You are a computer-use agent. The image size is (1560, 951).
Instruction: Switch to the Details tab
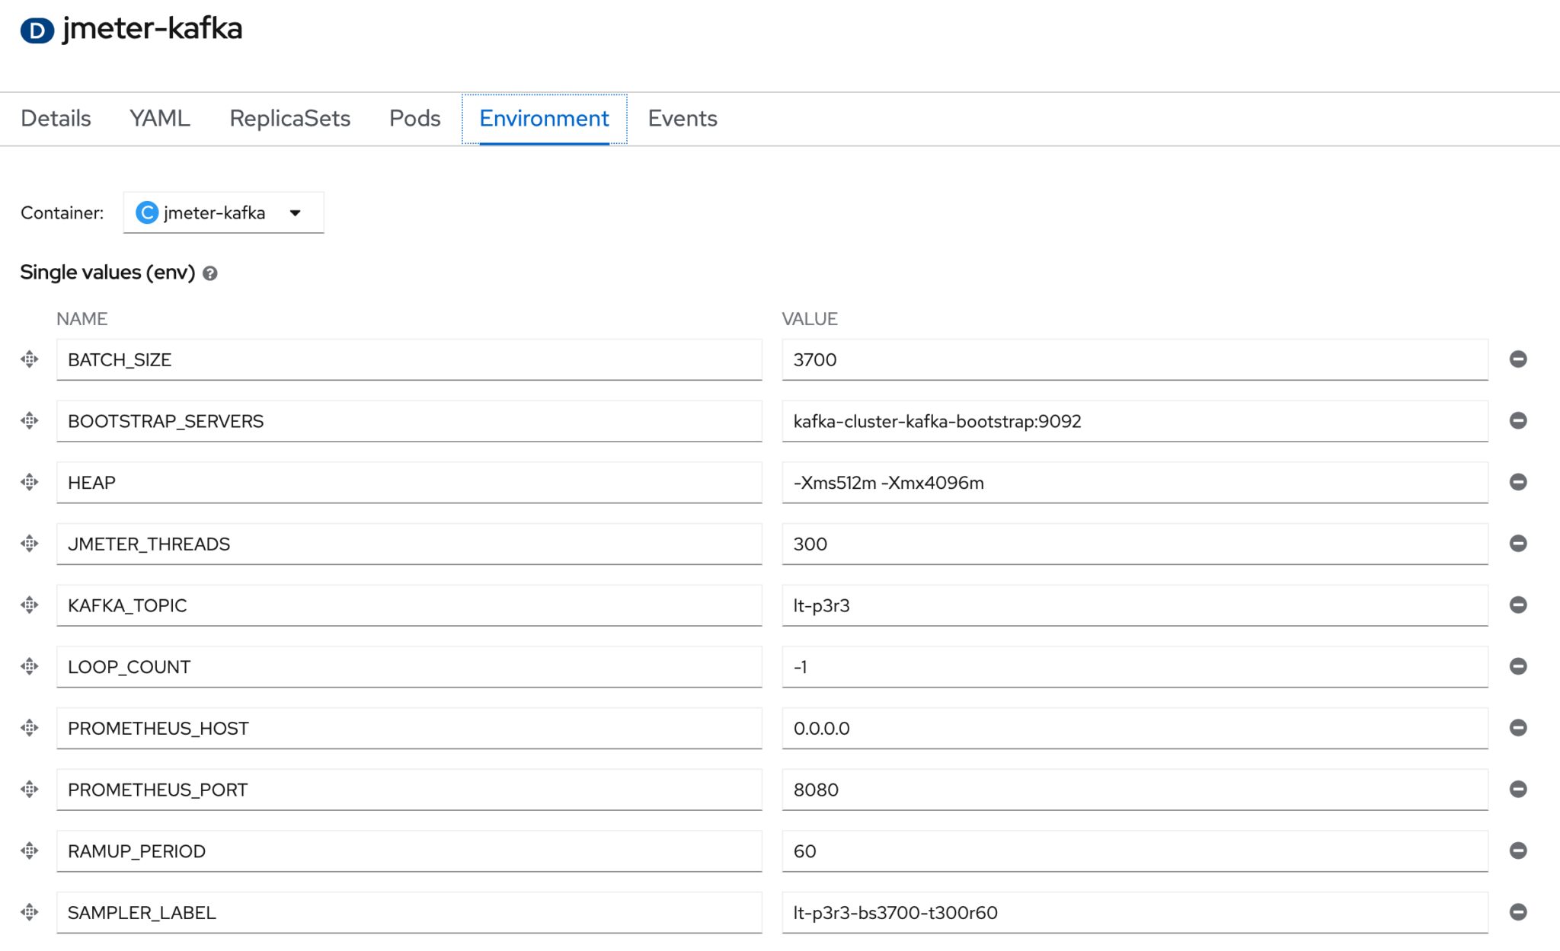click(55, 118)
